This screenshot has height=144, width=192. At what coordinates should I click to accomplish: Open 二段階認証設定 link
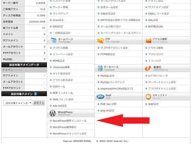coord(61,33)
